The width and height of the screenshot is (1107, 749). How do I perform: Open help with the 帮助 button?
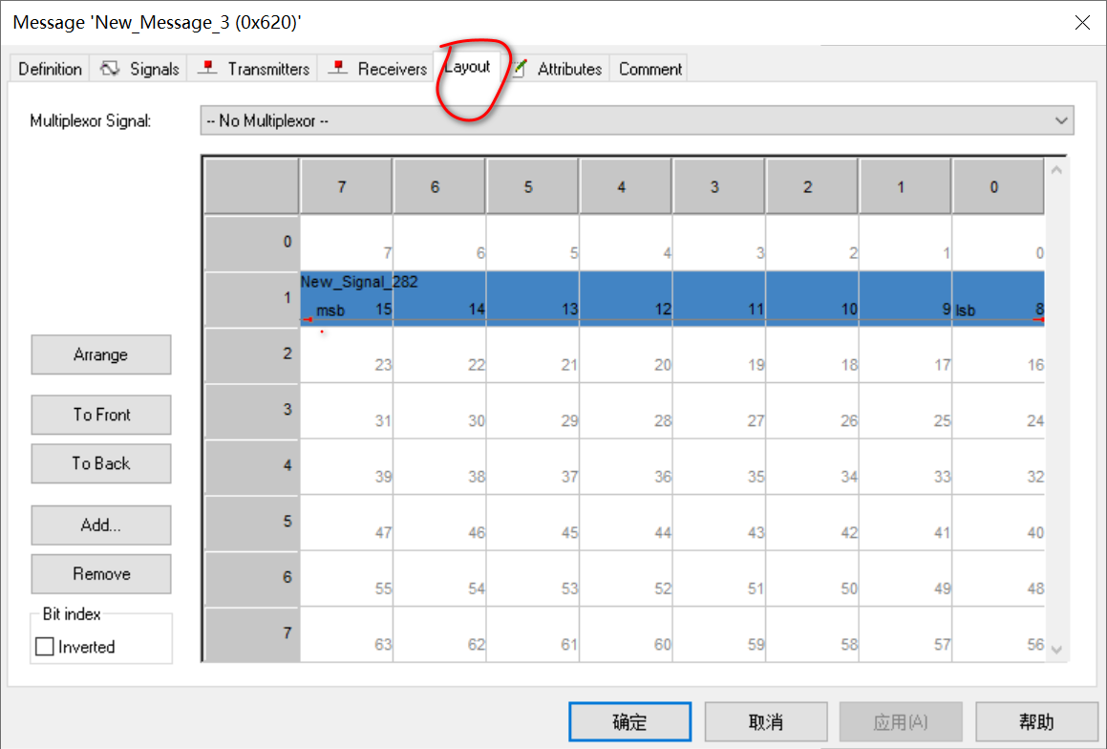point(1036,721)
